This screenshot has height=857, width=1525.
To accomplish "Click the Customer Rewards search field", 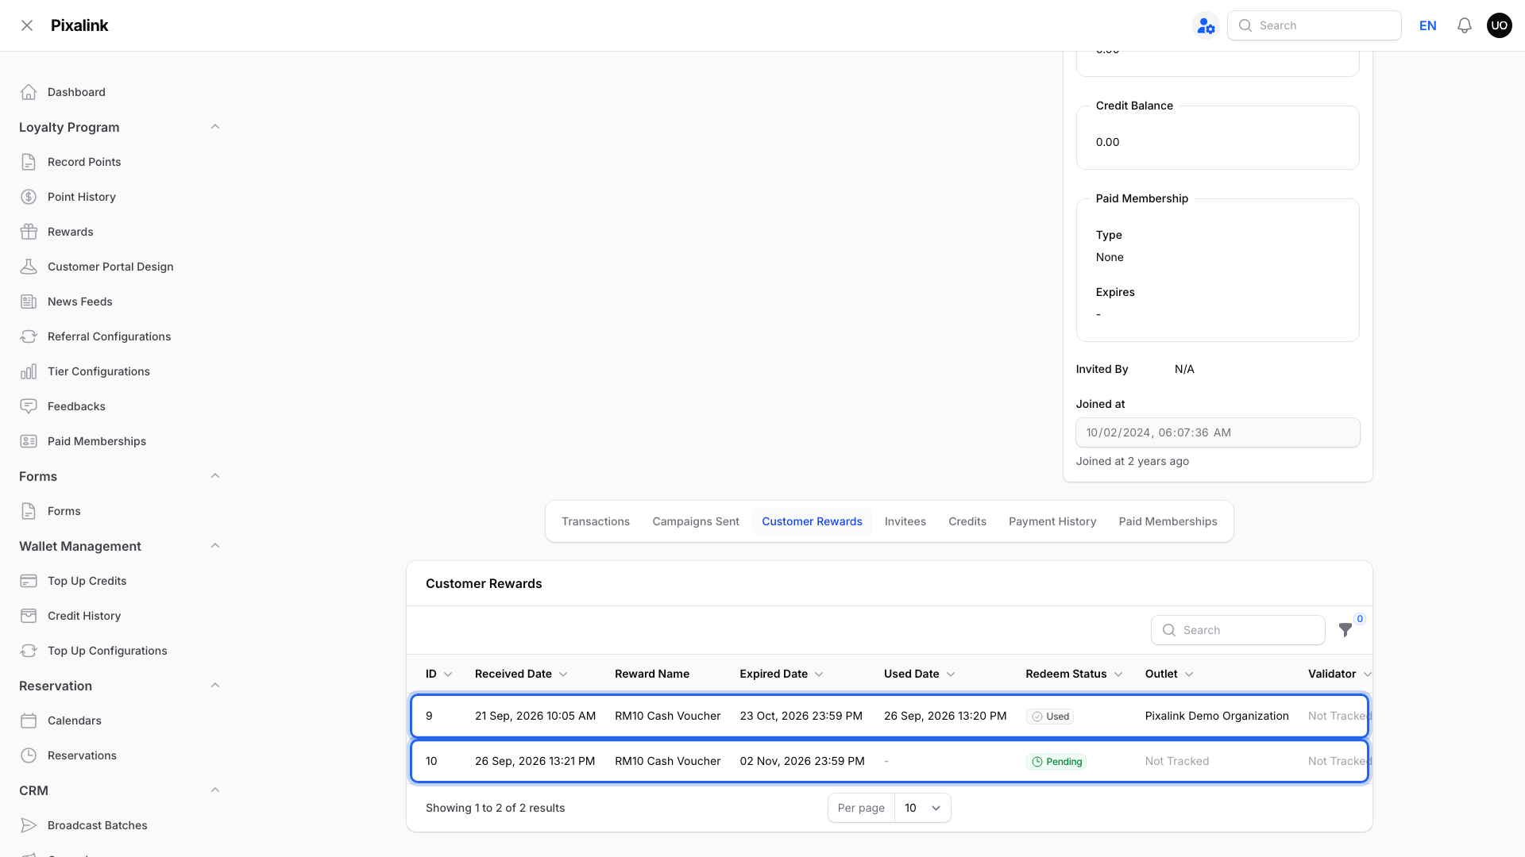I will pyautogui.click(x=1237, y=630).
